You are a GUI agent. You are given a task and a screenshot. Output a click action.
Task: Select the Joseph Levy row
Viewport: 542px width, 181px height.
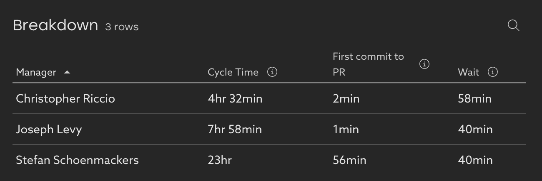pyautogui.click(x=49, y=130)
